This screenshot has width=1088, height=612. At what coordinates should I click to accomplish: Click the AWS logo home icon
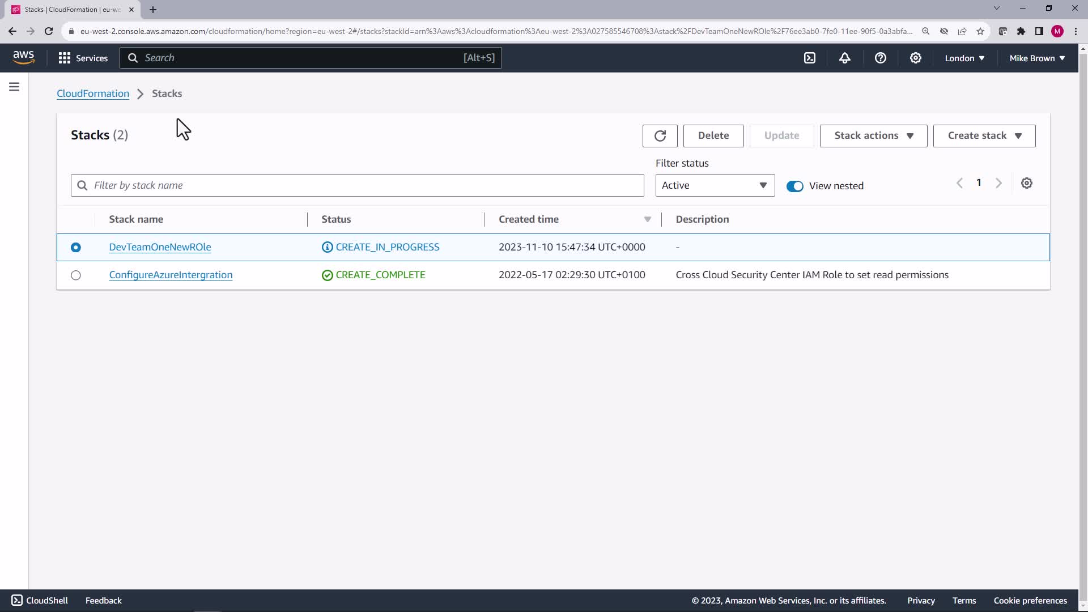(24, 57)
